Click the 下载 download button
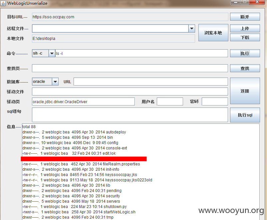267x220 pixels. point(245,37)
